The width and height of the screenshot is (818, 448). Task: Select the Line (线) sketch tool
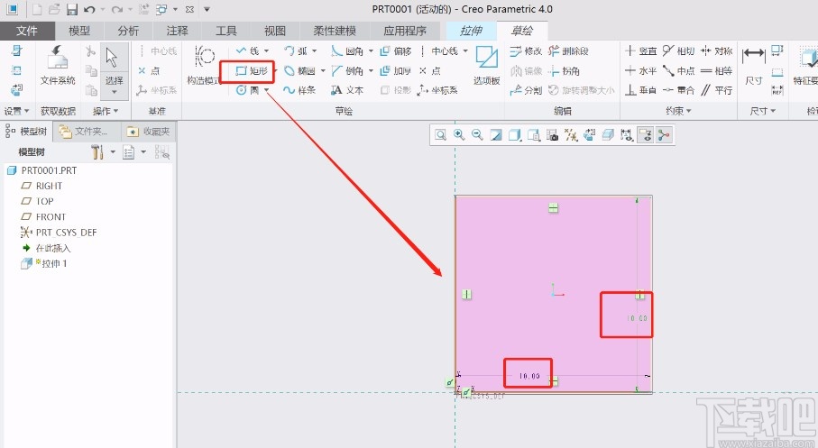pyautogui.click(x=248, y=51)
